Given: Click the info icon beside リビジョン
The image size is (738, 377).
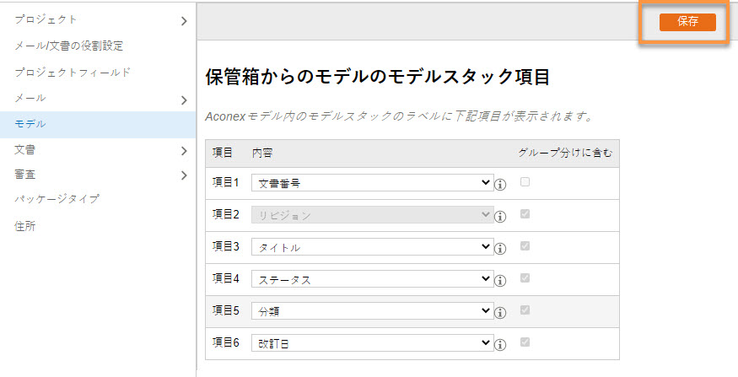Looking at the screenshot, I should (x=500, y=217).
